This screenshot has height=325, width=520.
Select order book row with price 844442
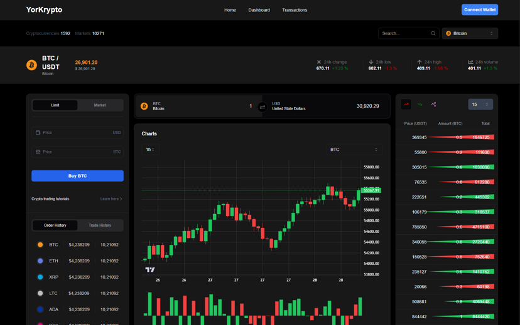[447, 317]
